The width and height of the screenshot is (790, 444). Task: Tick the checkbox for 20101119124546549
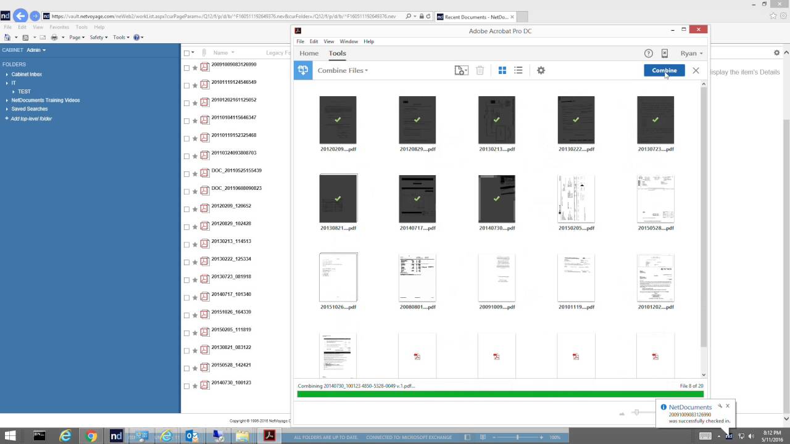pyautogui.click(x=186, y=86)
